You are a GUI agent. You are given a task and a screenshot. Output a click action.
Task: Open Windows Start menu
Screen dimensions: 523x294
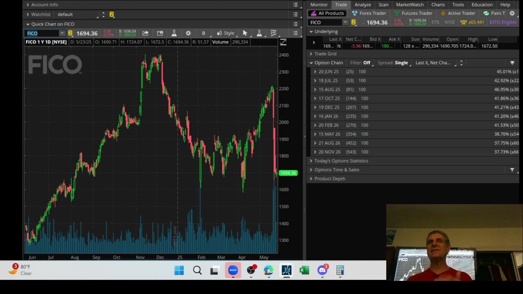(x=179, y=270)
